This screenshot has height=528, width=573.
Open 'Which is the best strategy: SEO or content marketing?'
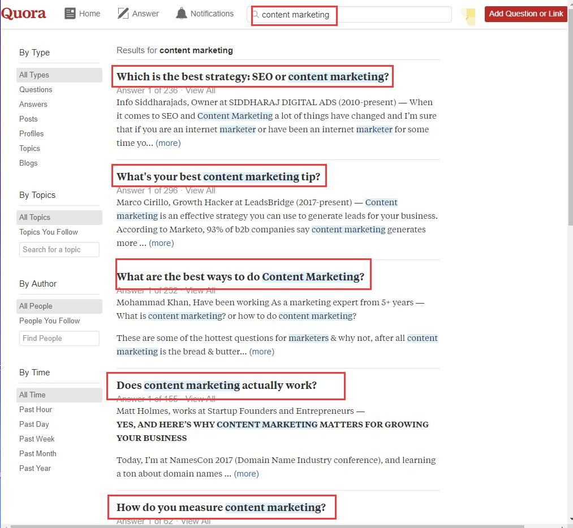pyautogui.click(x=252, y=77)
